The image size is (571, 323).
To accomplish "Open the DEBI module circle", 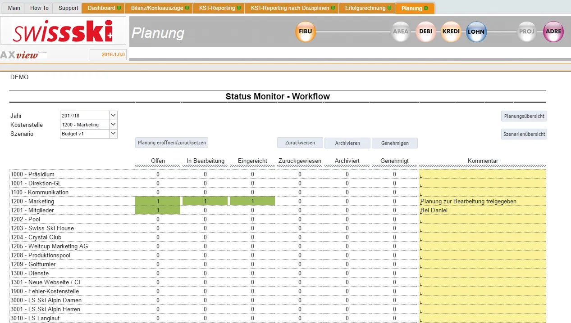I will point(426,32).
